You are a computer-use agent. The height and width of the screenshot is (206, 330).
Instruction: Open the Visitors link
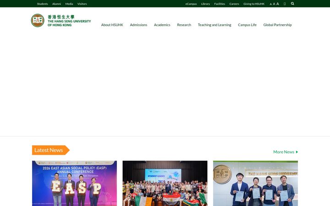pyautogui.click(x=82, y=4)
